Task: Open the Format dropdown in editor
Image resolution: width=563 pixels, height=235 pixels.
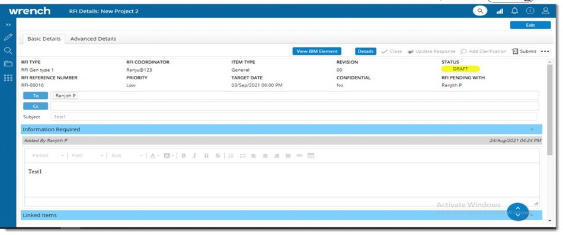Action: click(47, 155)
